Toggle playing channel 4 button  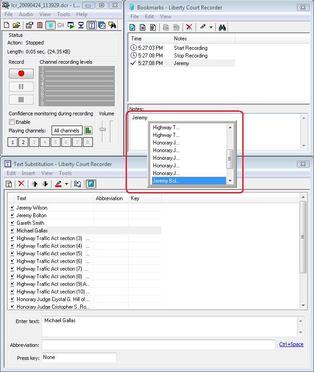[45, 142]
